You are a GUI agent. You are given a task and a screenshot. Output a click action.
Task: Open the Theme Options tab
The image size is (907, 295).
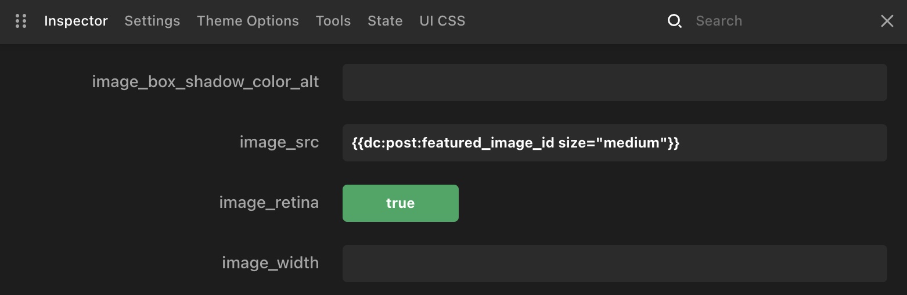[248, 21]
